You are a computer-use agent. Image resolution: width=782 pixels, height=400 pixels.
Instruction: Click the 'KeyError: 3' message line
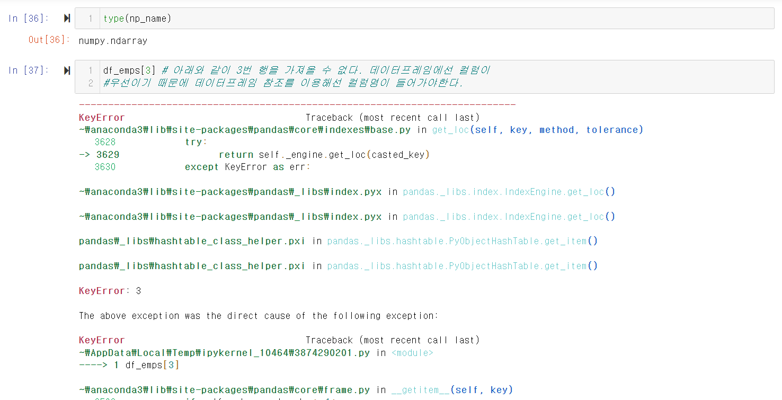pos(110,291)
